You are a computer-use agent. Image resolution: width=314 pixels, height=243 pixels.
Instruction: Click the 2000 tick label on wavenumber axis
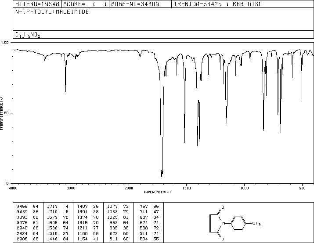point(129,188)
